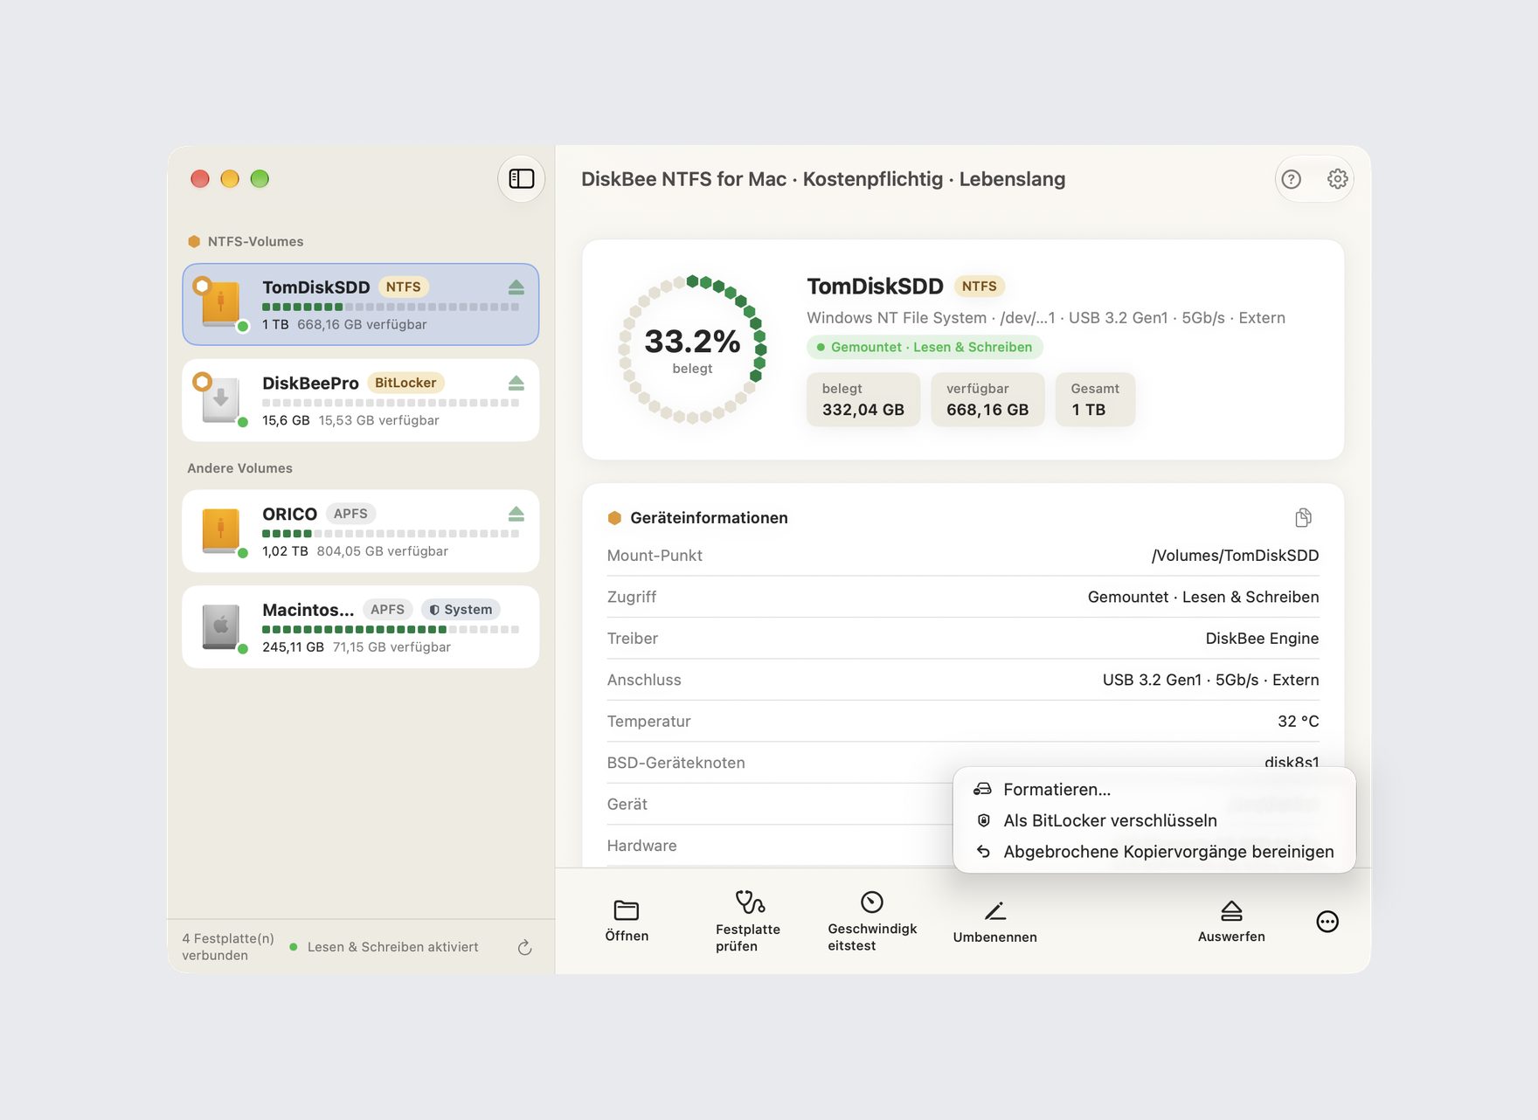
Task: Open the volume with Öffnen folder icon
Action: coord(627,920)
